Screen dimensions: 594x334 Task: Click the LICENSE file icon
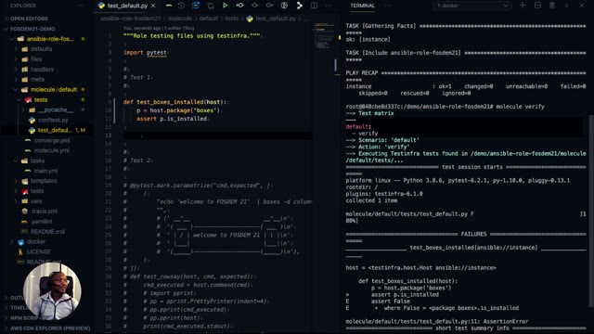click(x=20, y=251)
